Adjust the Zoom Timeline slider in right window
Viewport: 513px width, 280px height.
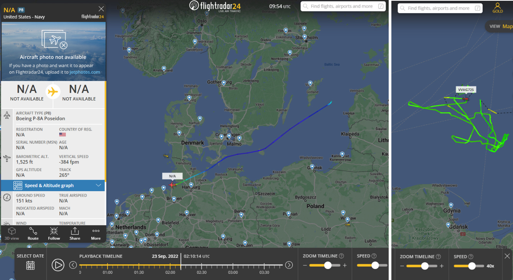click(424, 266)
